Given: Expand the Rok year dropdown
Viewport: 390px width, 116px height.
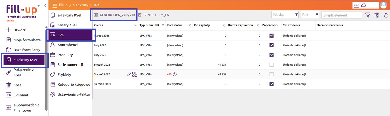Looking at the screenshot, I should point(310,15).
